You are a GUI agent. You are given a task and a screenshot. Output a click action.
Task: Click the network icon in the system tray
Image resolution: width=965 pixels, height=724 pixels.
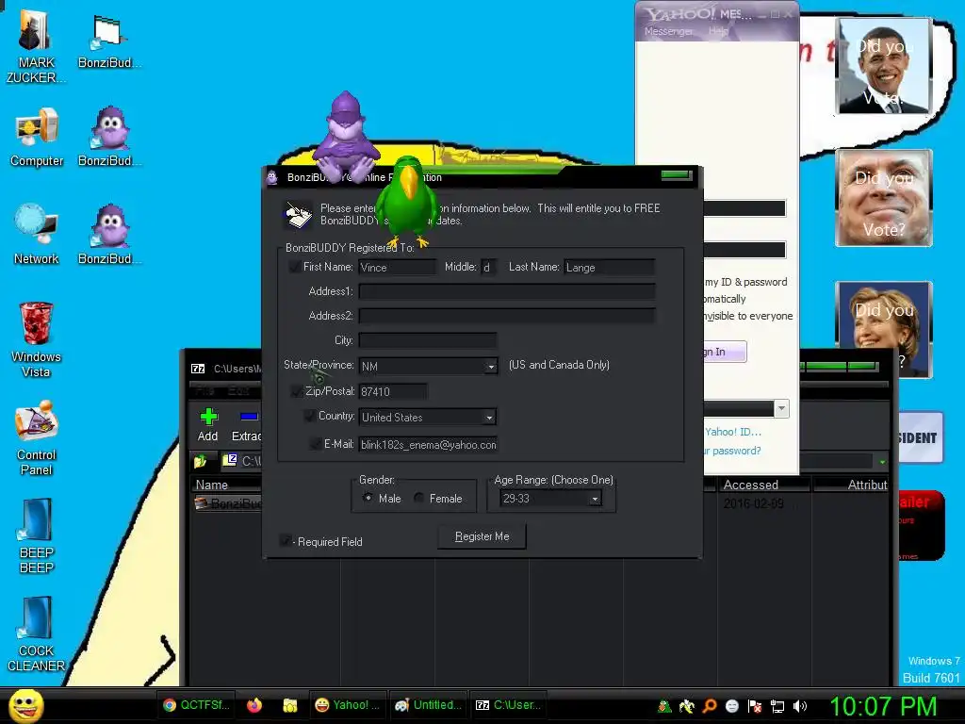[777, 706]
